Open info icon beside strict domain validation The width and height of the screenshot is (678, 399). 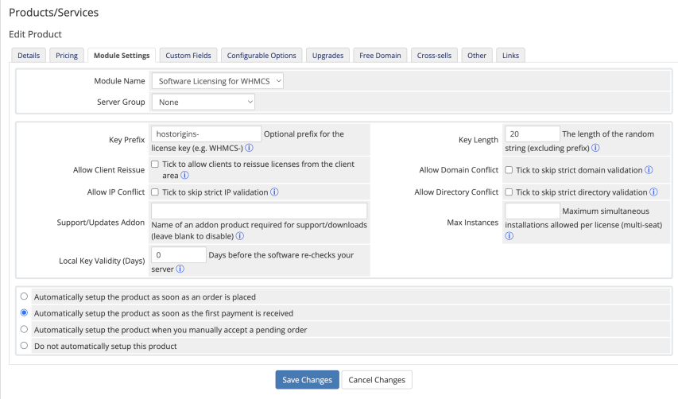649,170
